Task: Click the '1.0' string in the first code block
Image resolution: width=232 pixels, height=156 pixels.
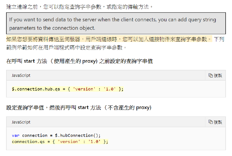Action: [110, 89]
